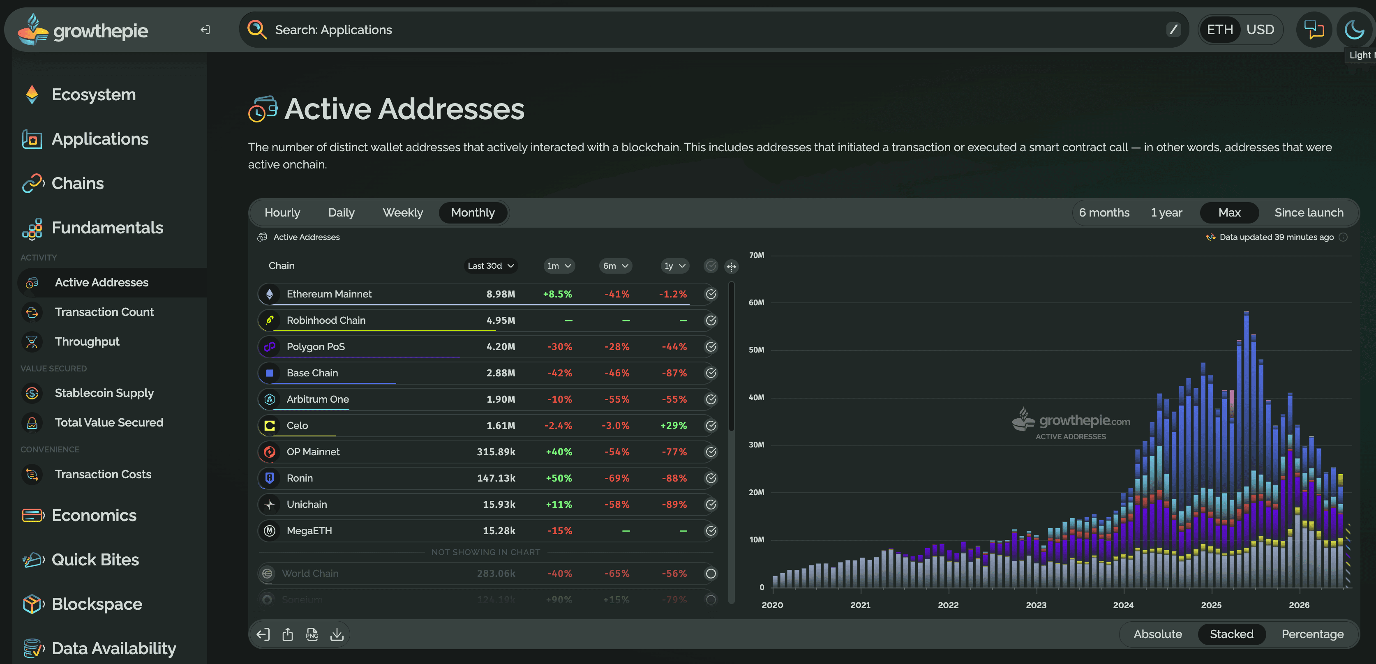Toggle all chains checkmark in header

(x=711, y=265)
